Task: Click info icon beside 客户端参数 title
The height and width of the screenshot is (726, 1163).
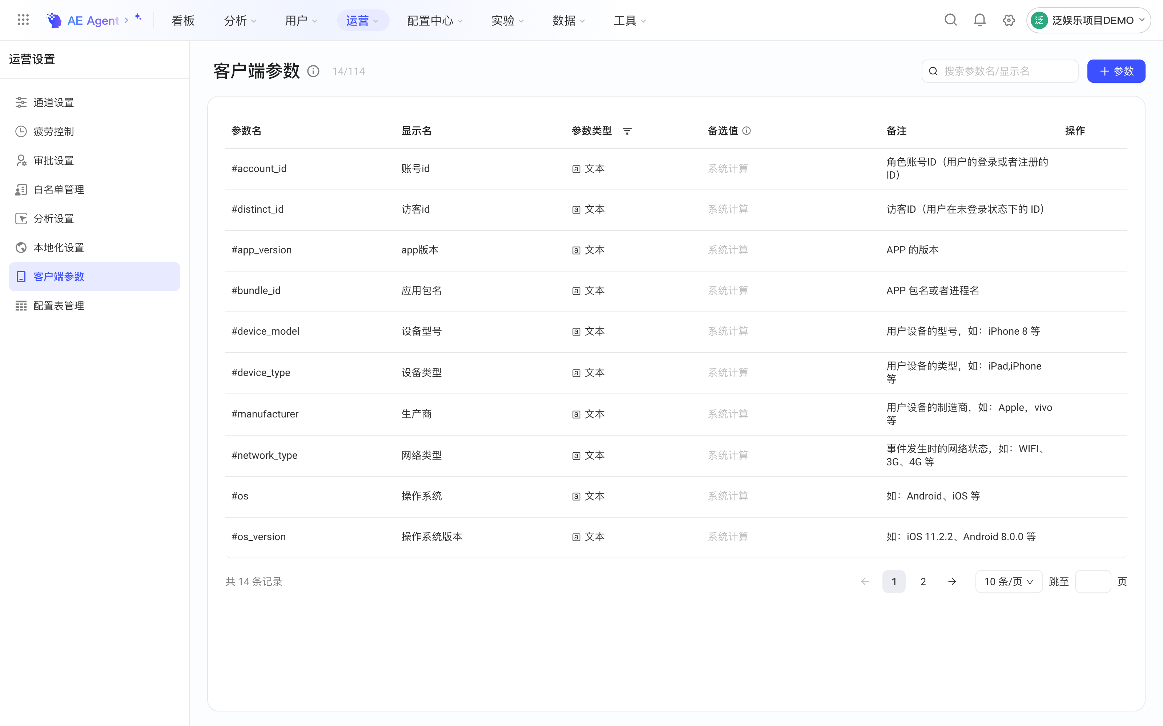Action: (x=313, y=71)
